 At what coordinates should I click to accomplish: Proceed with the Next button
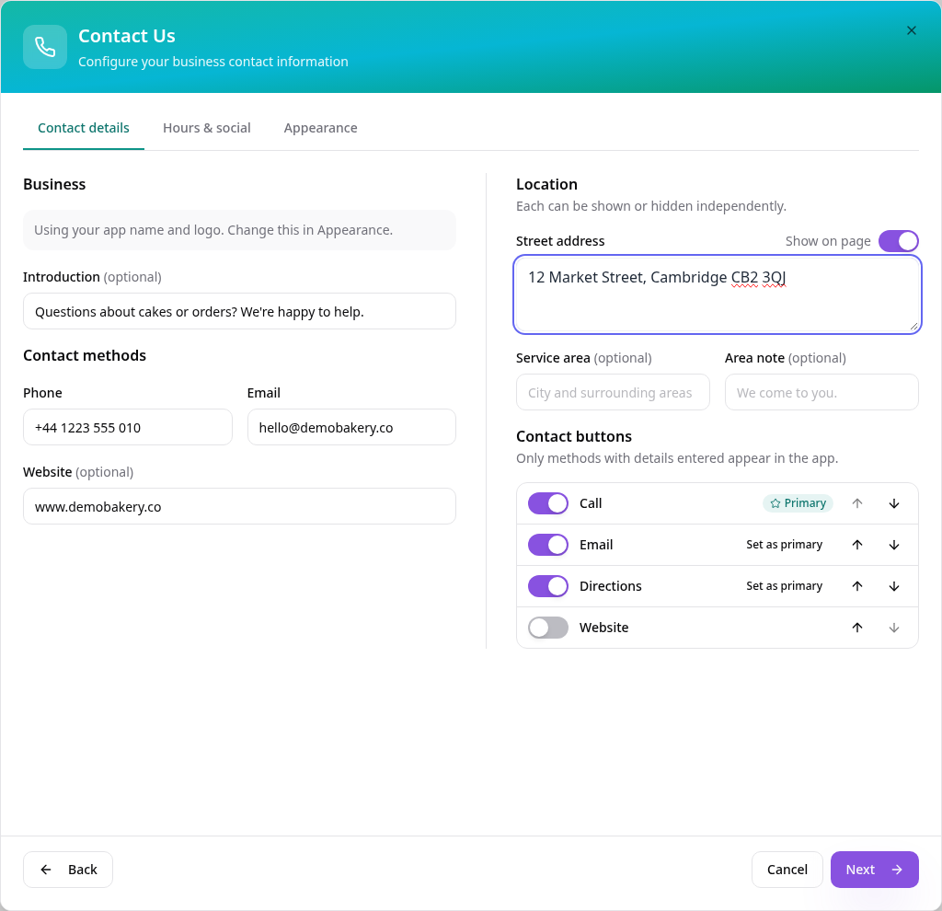(x=874, y=870)
